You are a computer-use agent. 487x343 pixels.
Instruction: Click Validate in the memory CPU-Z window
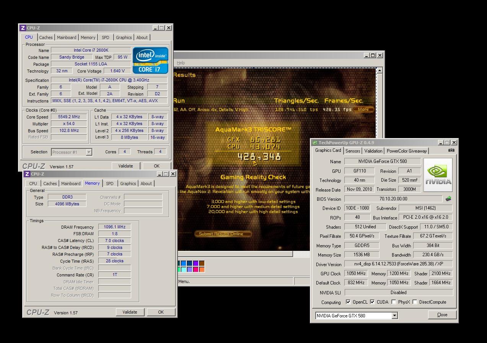[130, 312]
